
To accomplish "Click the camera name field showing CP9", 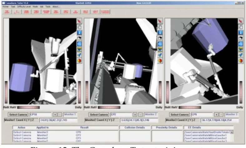I will pyautogui.click(x=202, y=115).
